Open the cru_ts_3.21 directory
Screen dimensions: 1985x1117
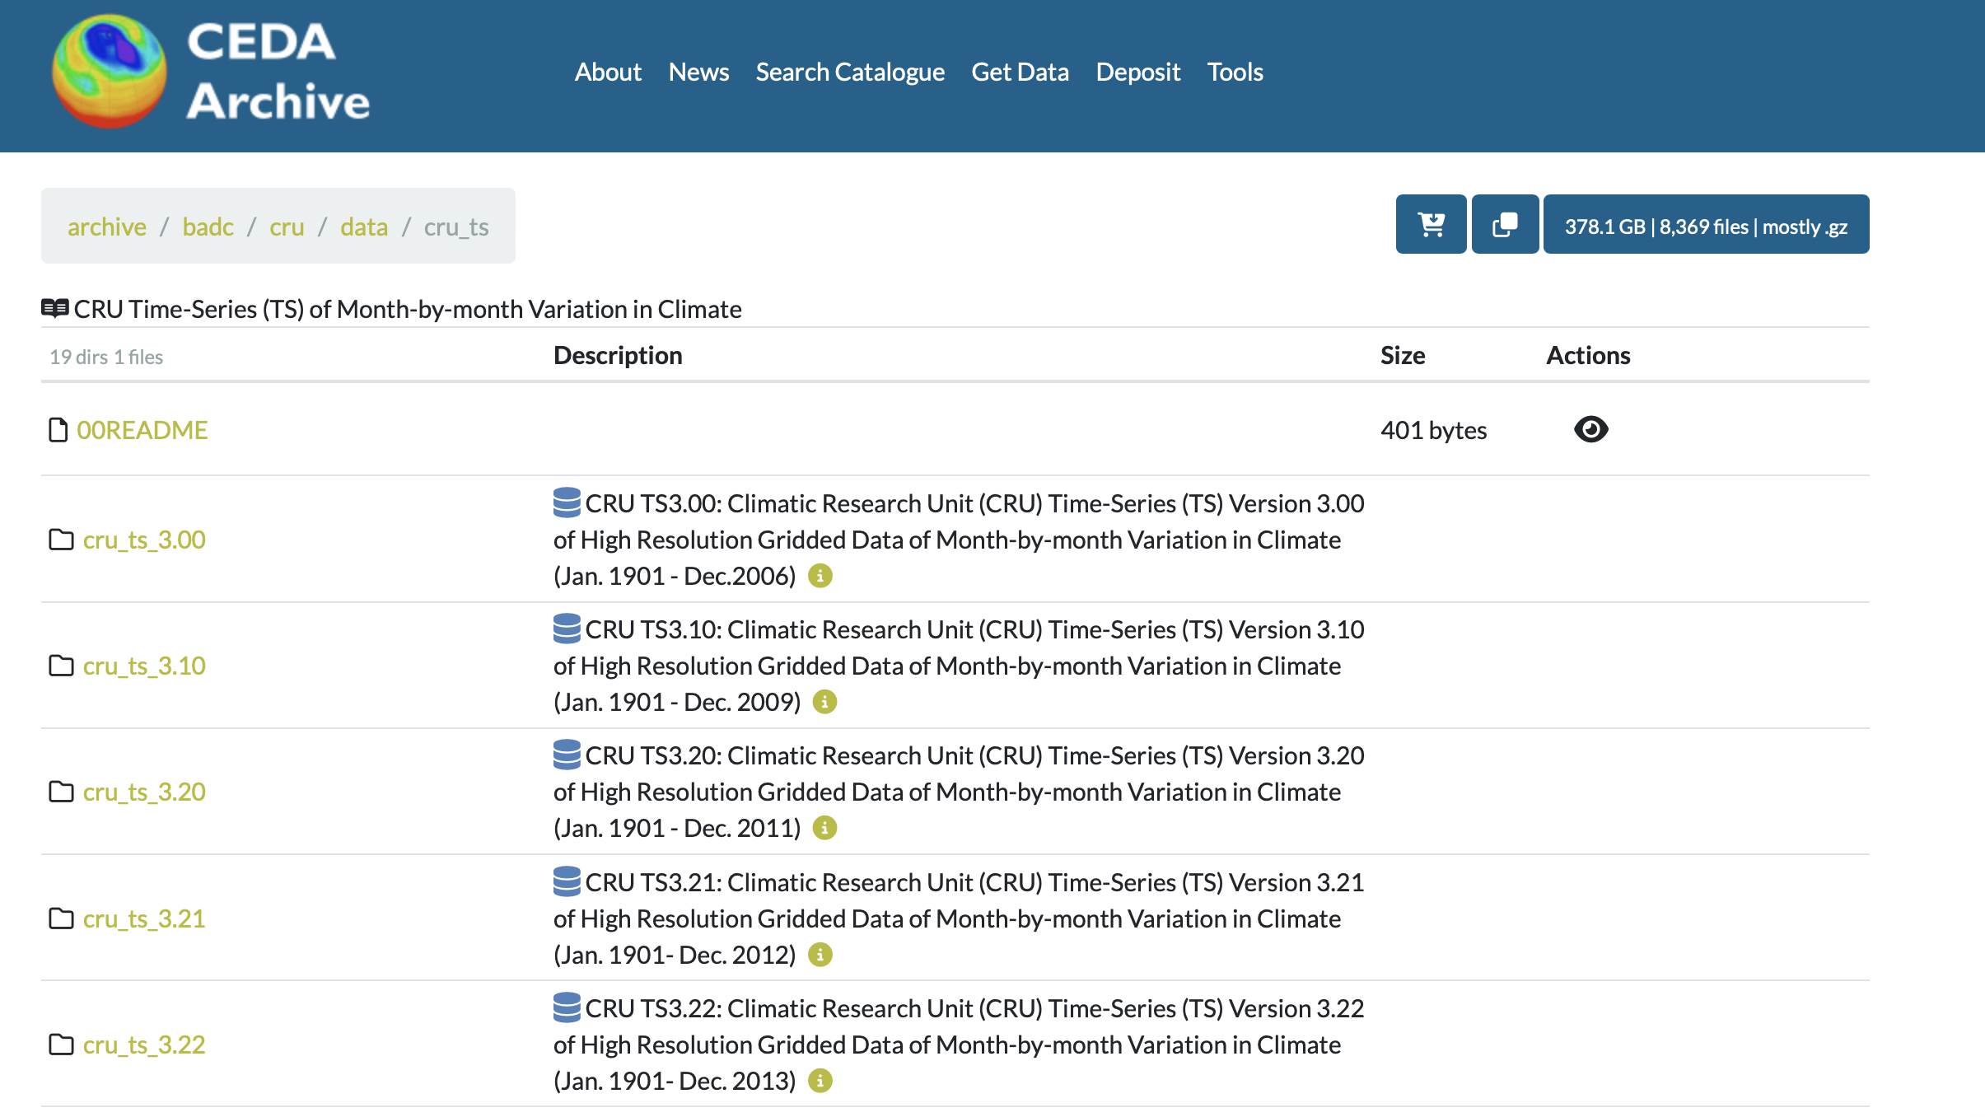pos(144,918)
